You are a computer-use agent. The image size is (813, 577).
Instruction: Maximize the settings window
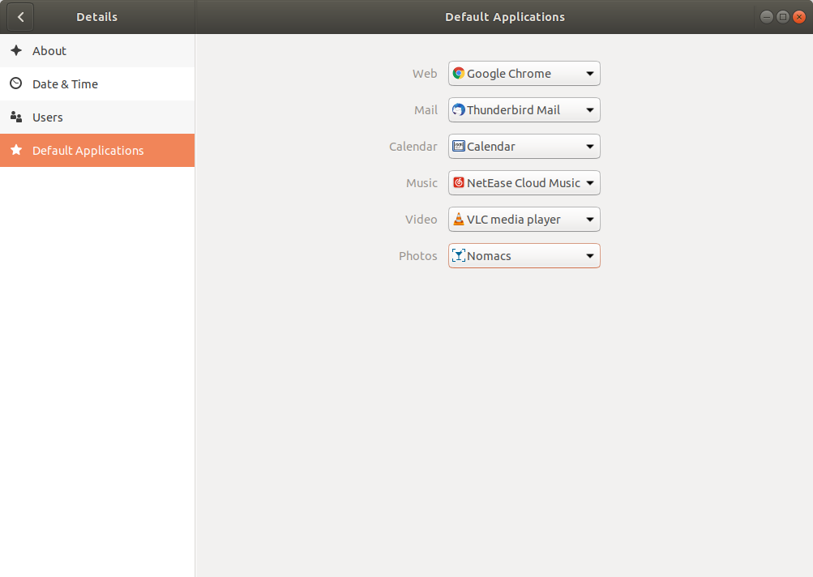click(783, 17)
